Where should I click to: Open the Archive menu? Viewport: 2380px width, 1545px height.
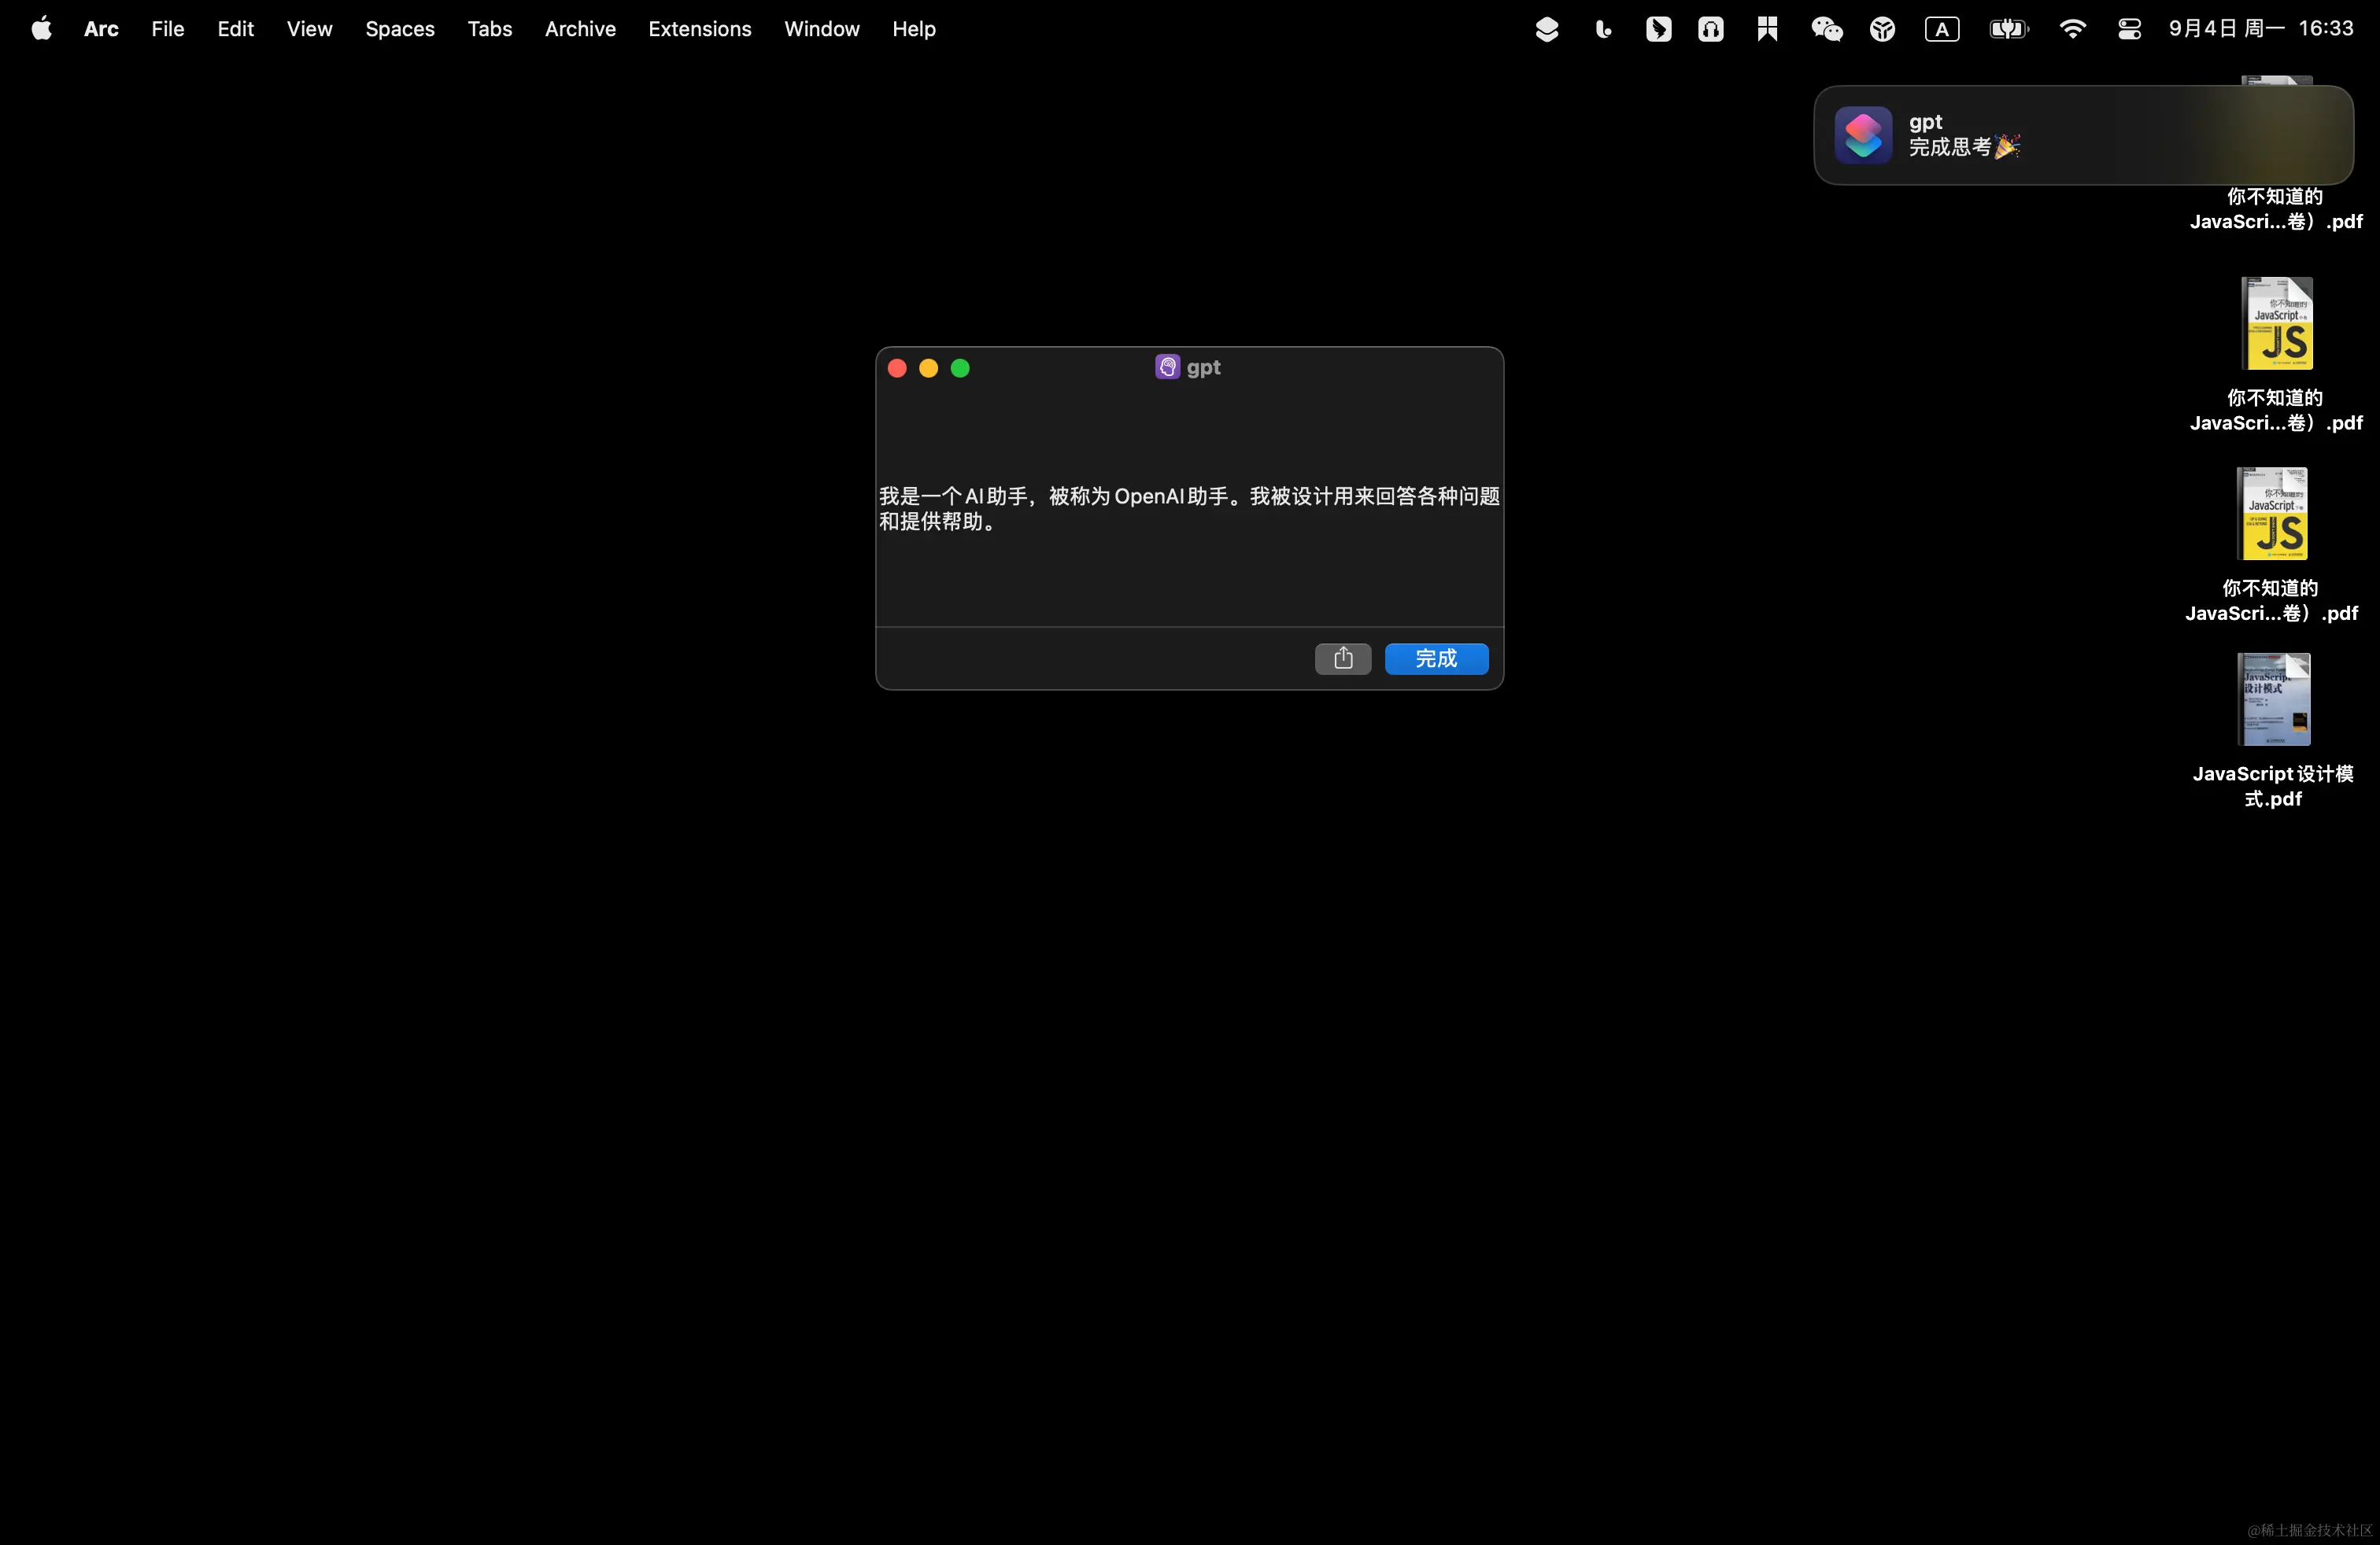tap(580, 29)
